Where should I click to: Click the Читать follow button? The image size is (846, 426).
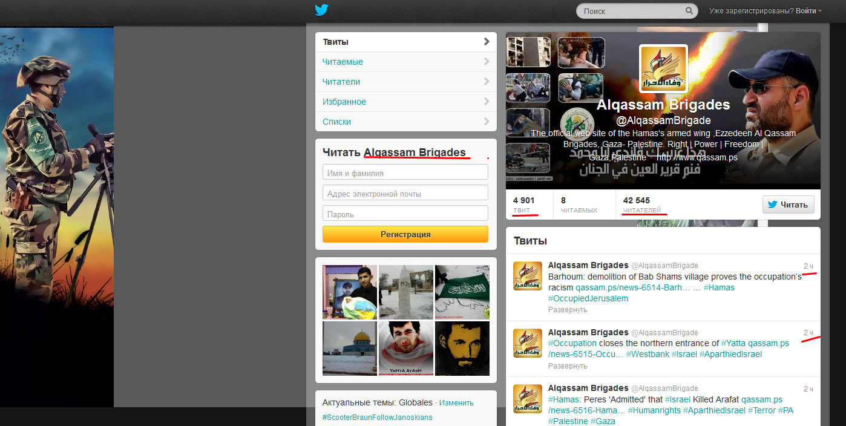click(788, 205)
